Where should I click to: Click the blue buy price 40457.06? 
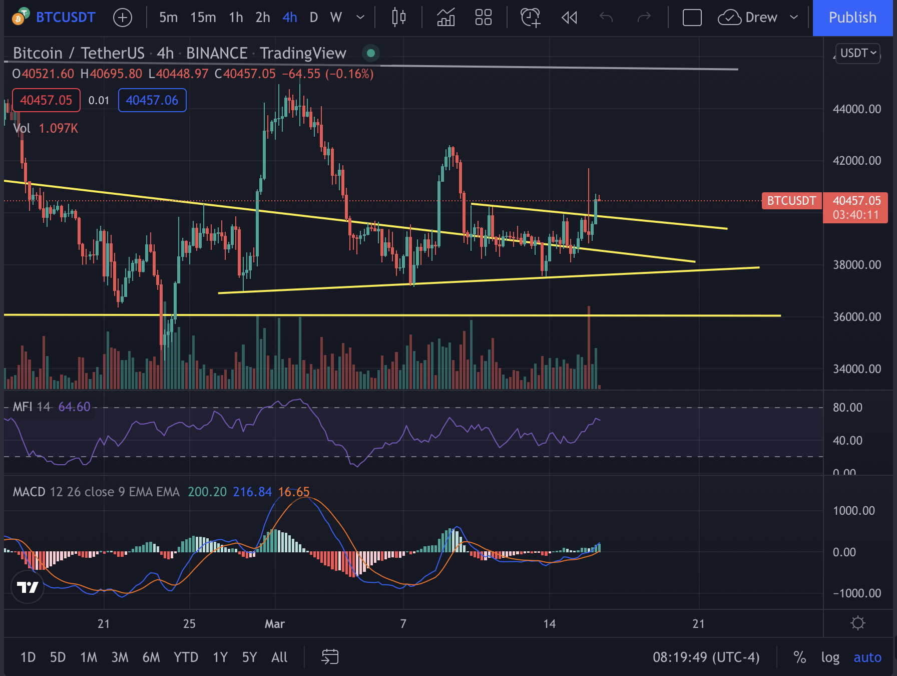pos(152,100)
